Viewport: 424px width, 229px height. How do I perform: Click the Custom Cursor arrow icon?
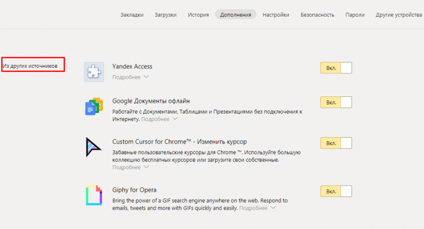pos(93,147)
